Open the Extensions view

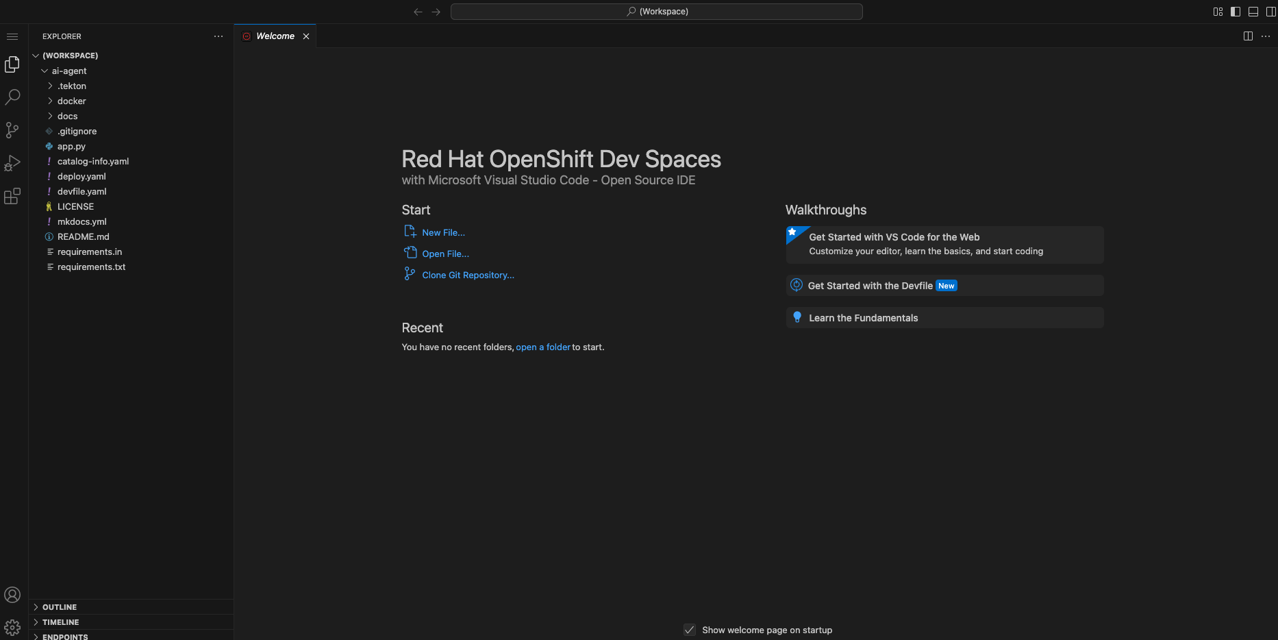[x=12, y=196]
